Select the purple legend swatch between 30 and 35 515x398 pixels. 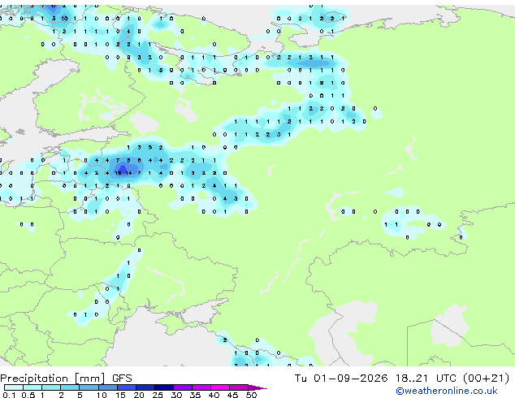click(183, 387)
